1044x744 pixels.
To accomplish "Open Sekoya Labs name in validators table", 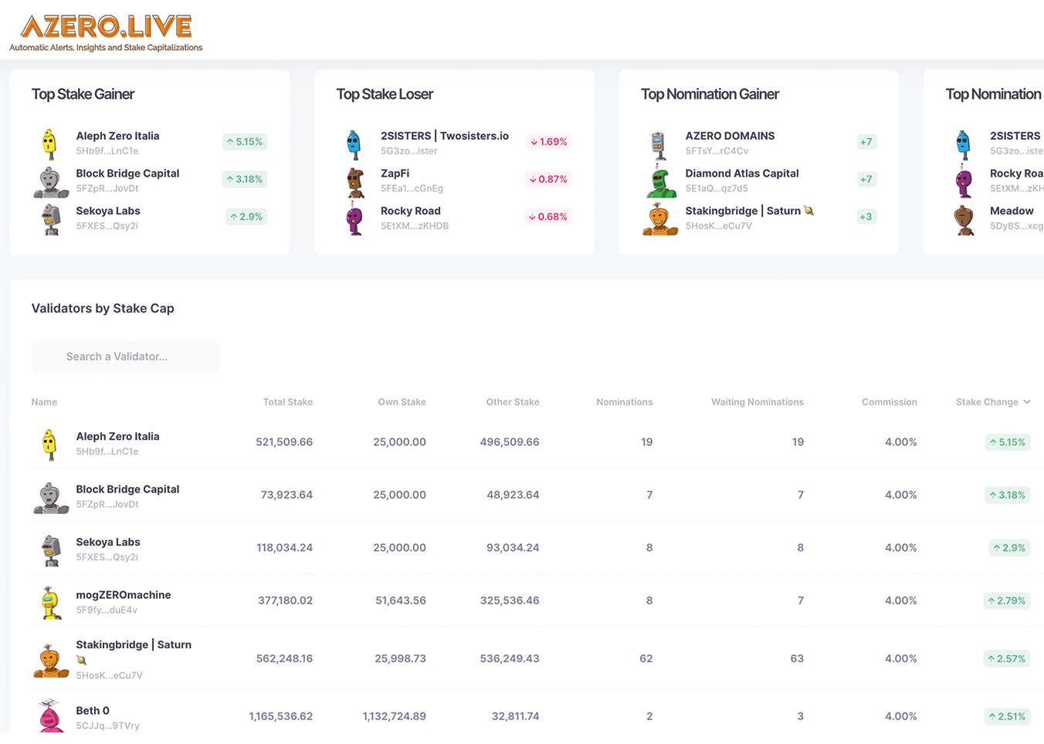I will tap(108, 543).
